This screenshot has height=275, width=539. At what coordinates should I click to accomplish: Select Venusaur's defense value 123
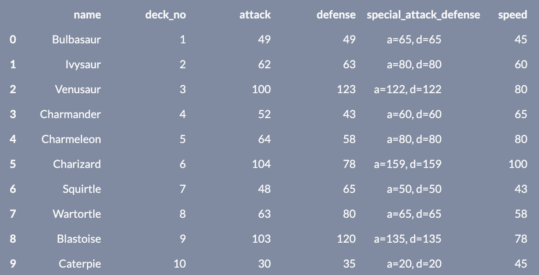(346, 90)
